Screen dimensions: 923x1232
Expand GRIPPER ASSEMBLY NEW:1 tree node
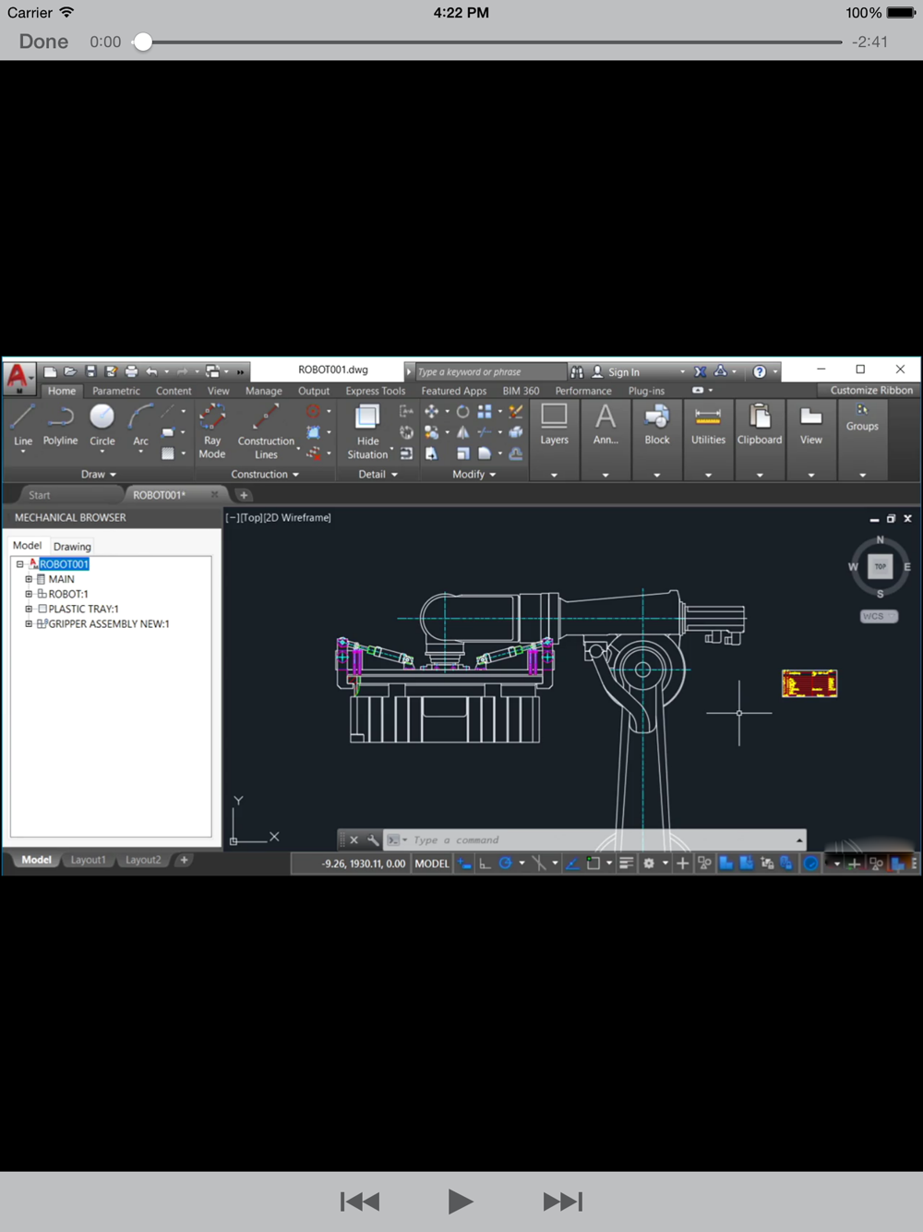point(29,623)
